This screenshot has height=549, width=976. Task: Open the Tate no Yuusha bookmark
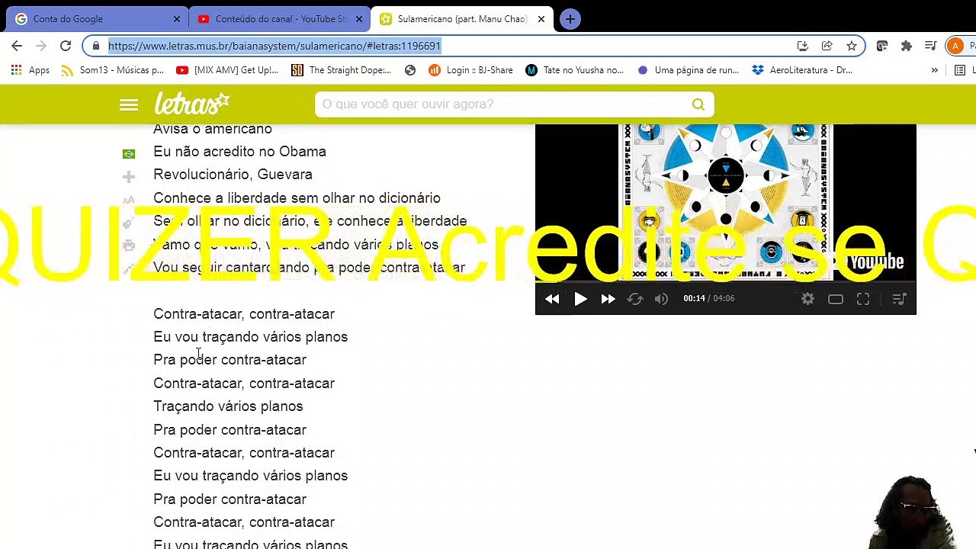click(x=575, y=70)
